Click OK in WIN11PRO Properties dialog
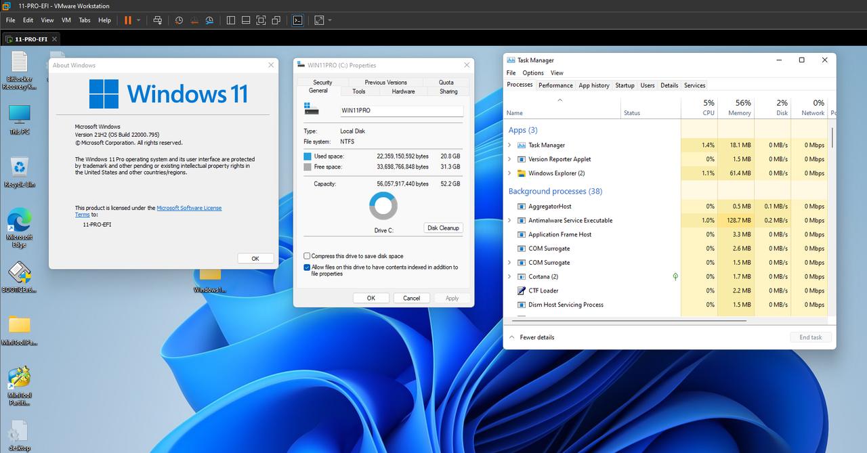867x453 pixels. tap(371, 298)
